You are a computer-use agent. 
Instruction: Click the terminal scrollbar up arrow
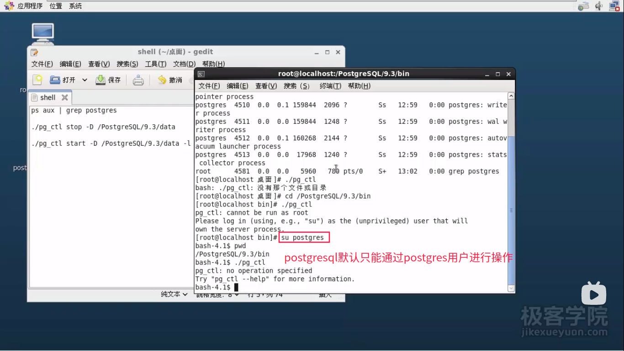point(511,96)
